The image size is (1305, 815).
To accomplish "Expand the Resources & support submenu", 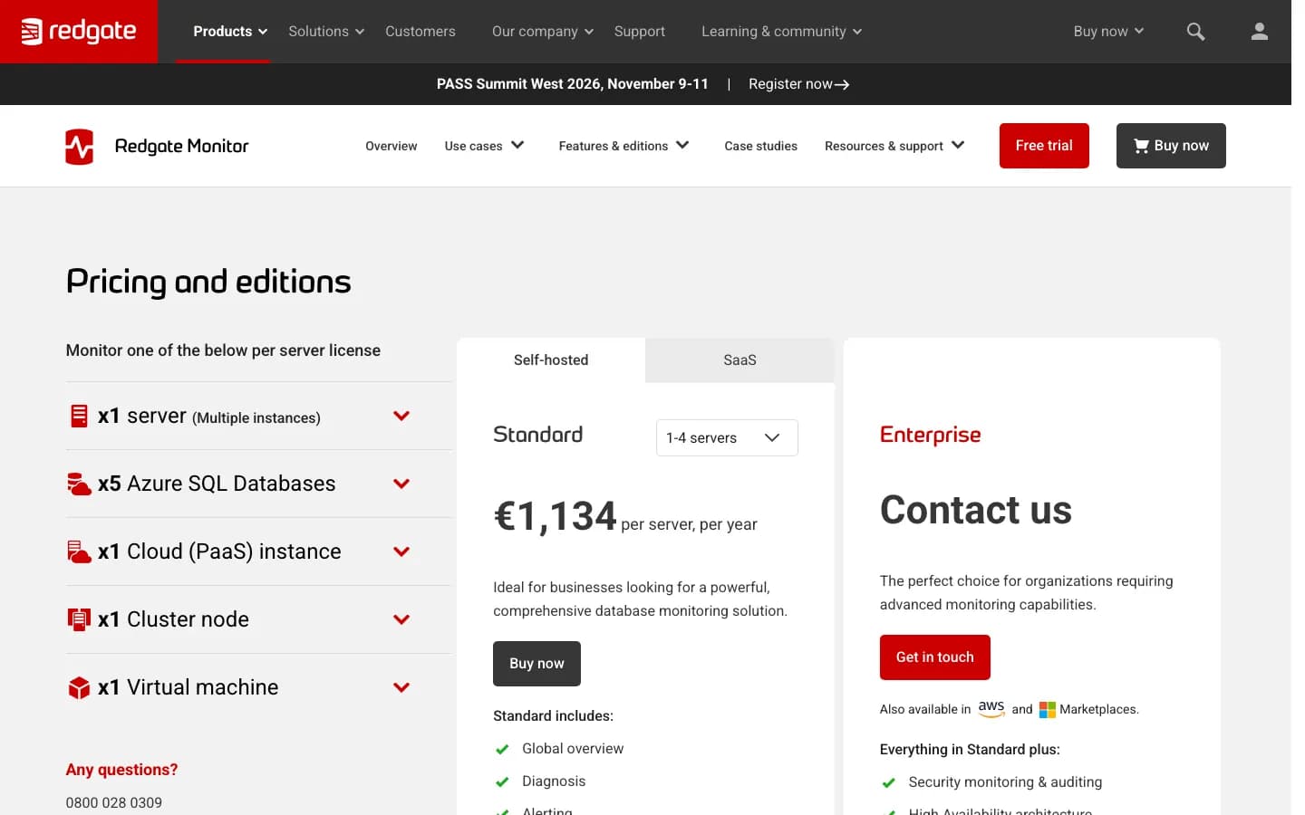I will 894,146.
